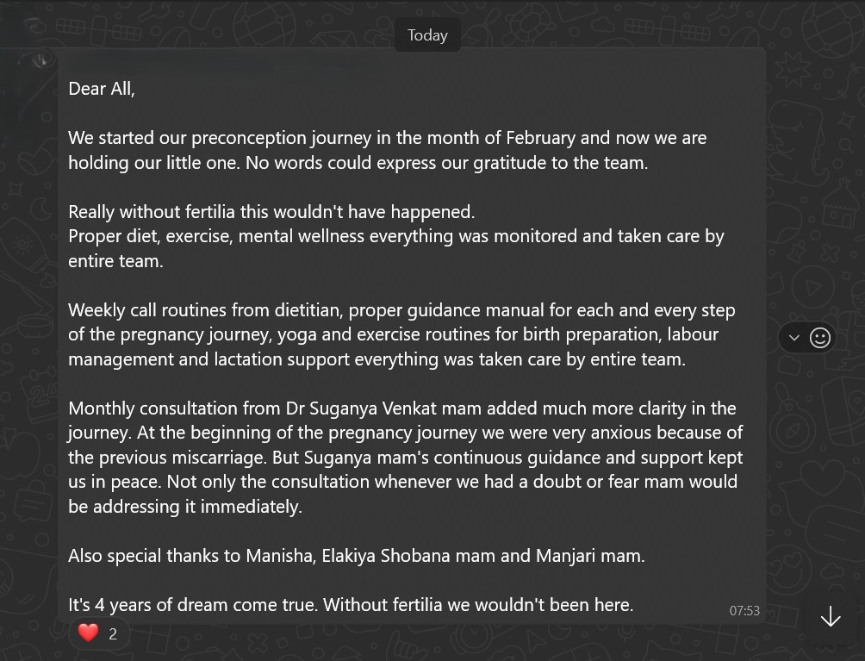Open the emoji reaction picker smiley
The image size is (865, 661).
click(x=820, y=338)
